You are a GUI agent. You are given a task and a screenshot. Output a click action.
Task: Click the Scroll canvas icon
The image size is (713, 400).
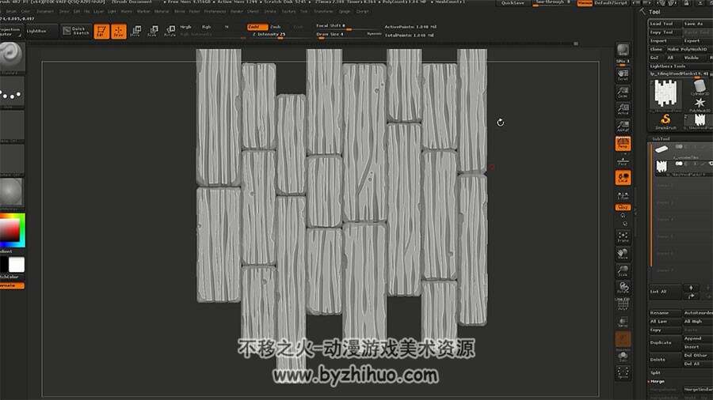pos(623,75)
